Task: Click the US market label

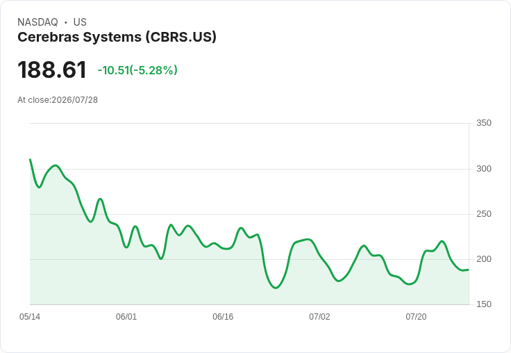Action: [x=80, y=22]
